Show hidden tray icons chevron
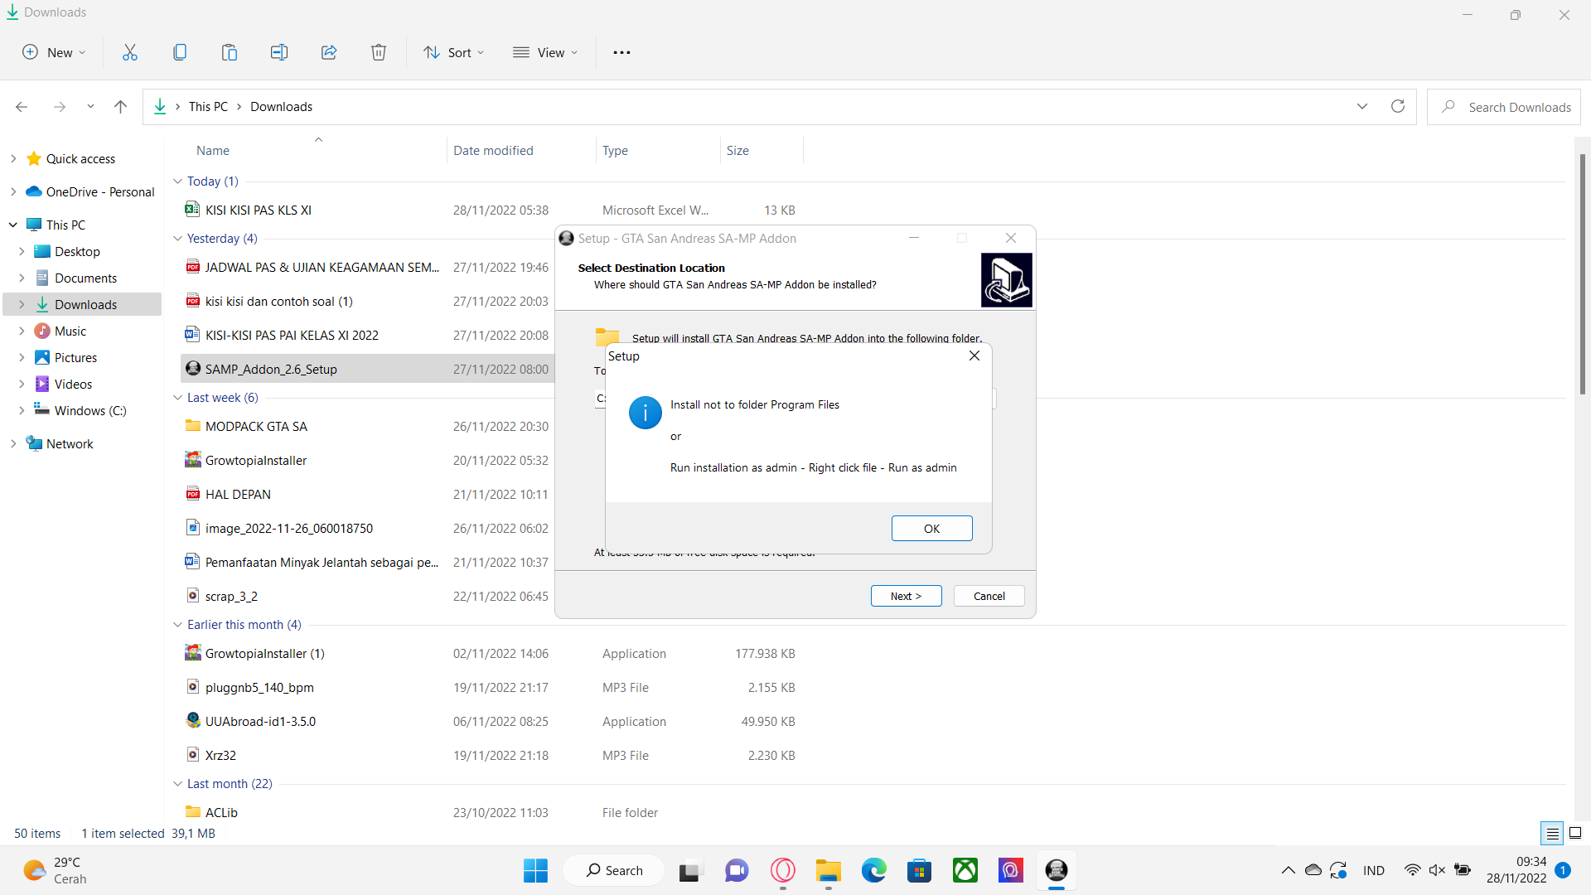Screen dimensions: 1591x895 tap(1288, 870)
